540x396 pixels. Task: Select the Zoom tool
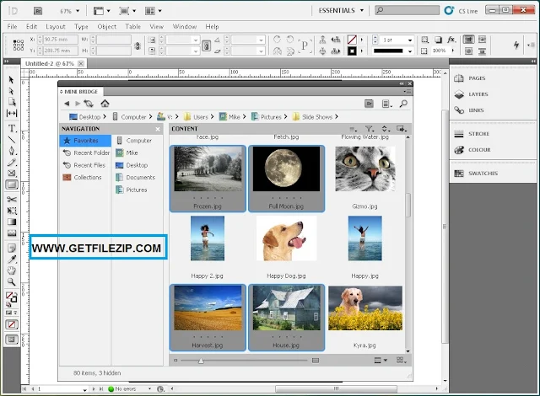[x=11, y=282]
